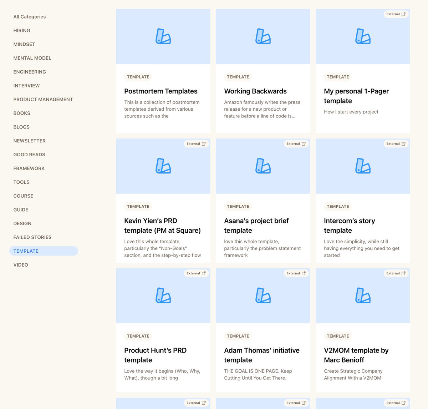Image resolution: width=428 pixels, height=409 pixels.
Task: Click 'How I start every project' description
Action: pyautogui.click(x=351, y=112)
